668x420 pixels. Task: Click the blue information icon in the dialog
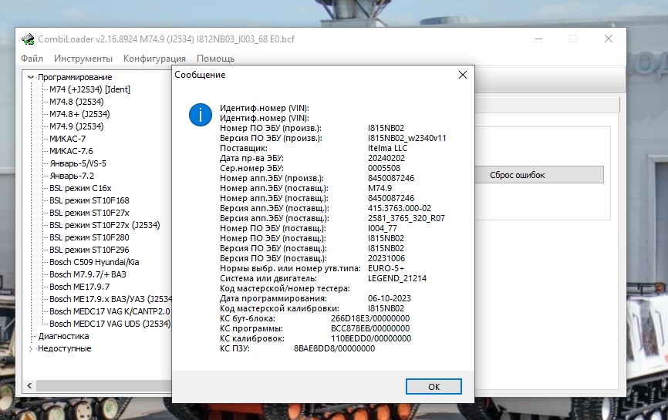(x=201, y=115)
